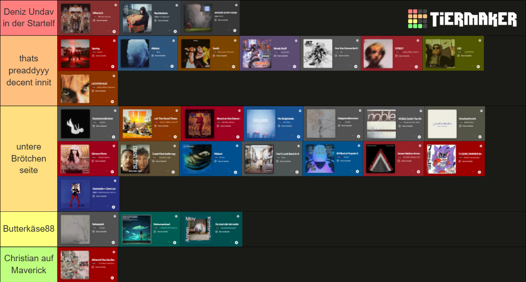The height and width of the screenshot is (282, 526).
Task: Save Spring on Spotify
Action: [x=98, y=55]
